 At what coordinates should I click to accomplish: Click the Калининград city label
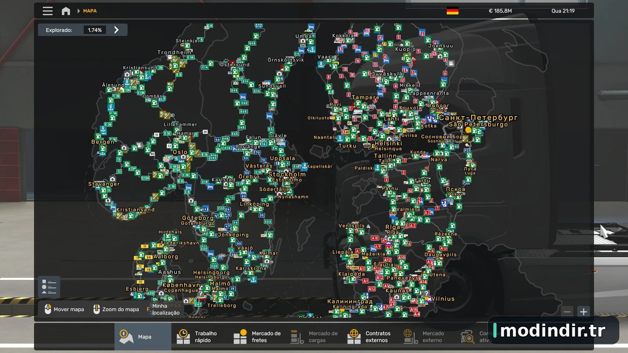pyautogui.click(x=350, y=301)
